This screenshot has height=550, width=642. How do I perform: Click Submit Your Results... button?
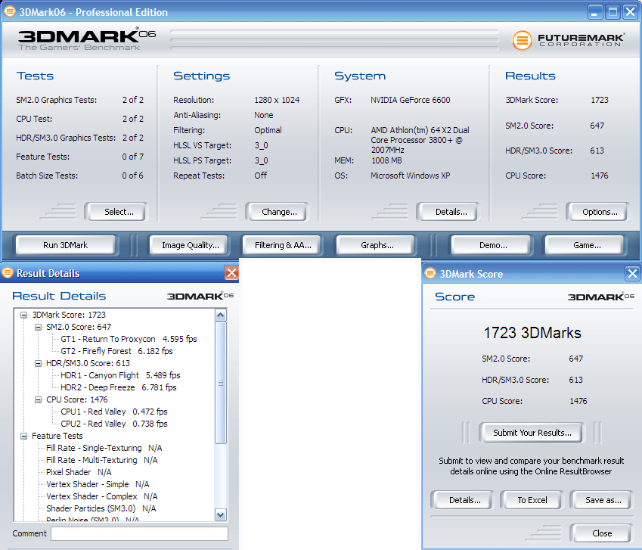(x=532, y=433)
